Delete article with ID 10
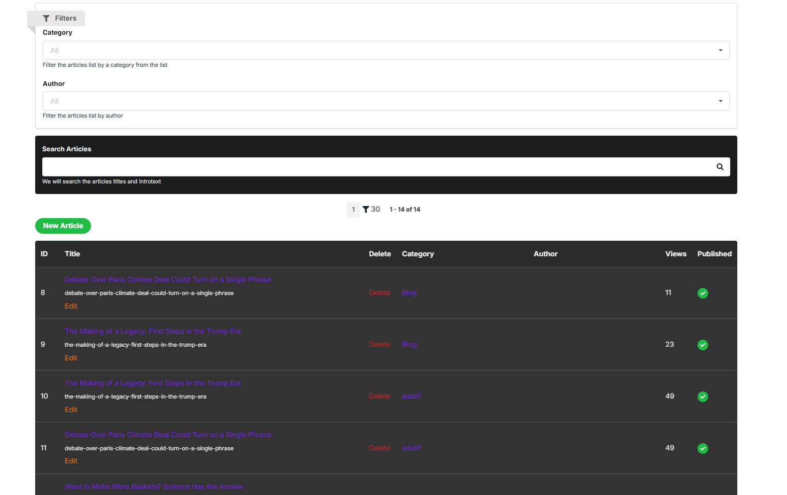Viewport: 787px width, 495px height. [x=379, y=396]
